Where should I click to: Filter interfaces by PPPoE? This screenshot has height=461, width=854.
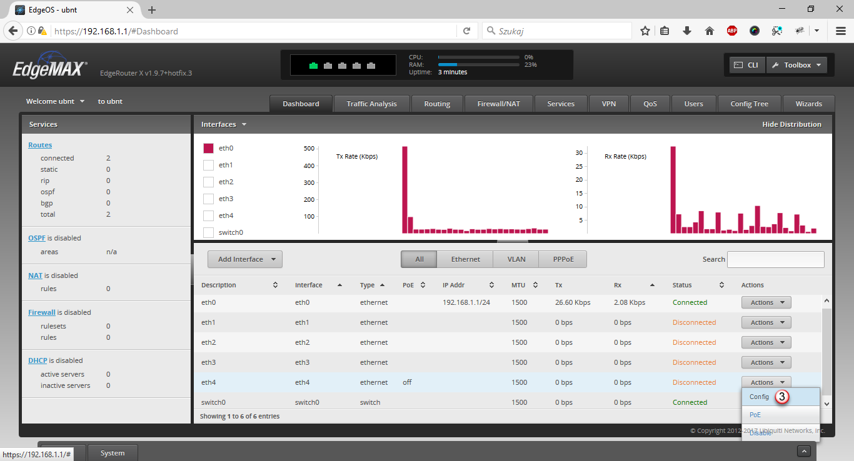pos(563,259)
